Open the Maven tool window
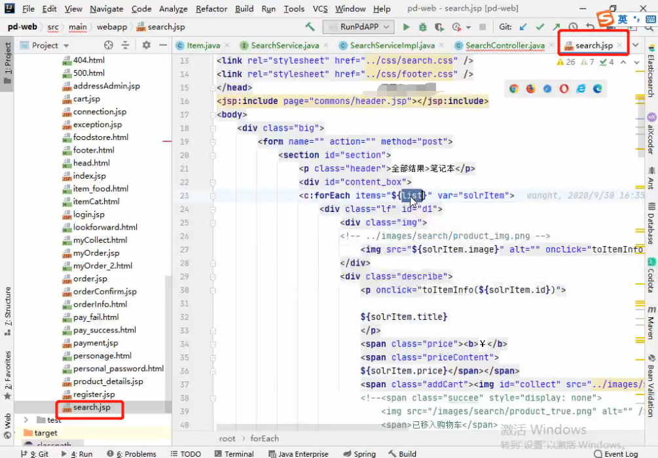Viewport: 658px width, 458px height. click(x=651, y=322)
